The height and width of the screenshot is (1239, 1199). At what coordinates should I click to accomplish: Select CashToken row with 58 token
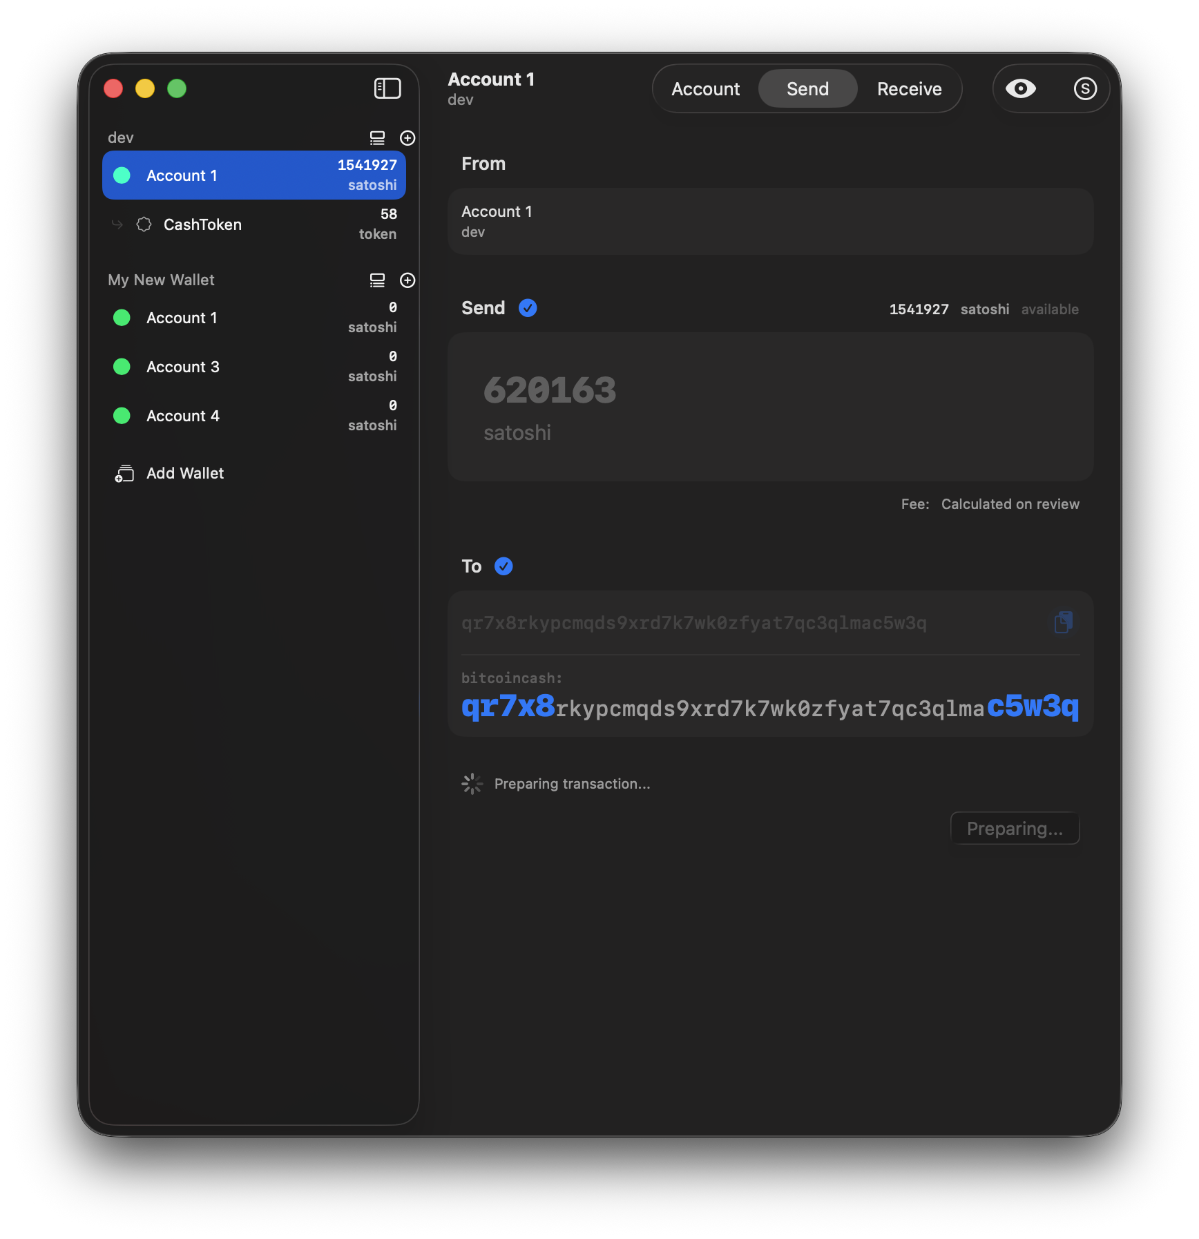254,224
